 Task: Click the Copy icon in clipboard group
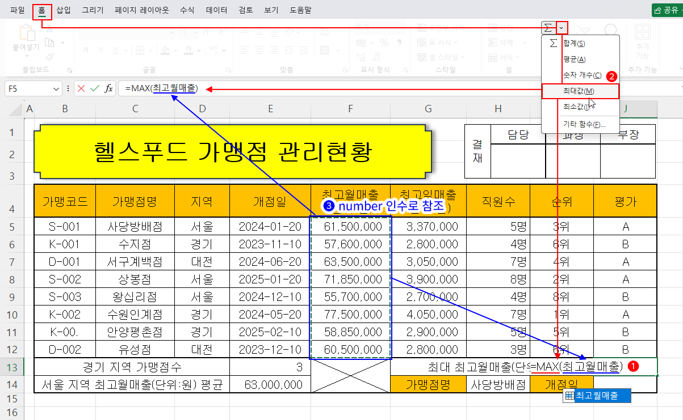click(49, 43)
